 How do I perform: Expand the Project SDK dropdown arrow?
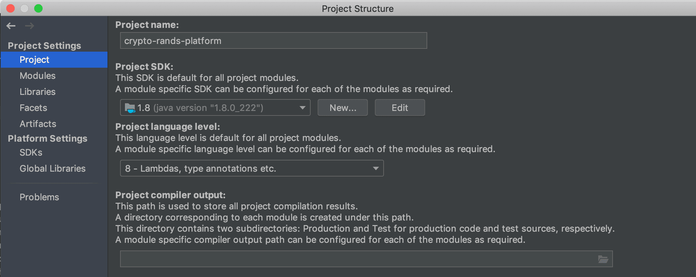pyautogui.click(x=302, y=108)
